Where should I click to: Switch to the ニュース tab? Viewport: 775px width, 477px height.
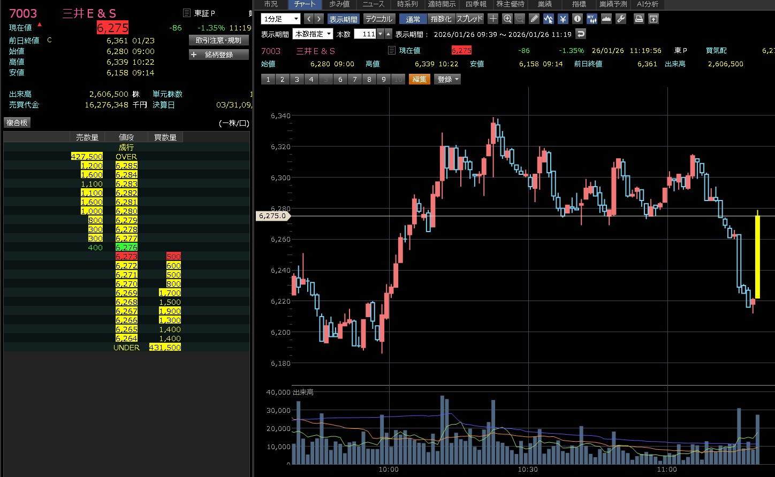click(373, 4)
